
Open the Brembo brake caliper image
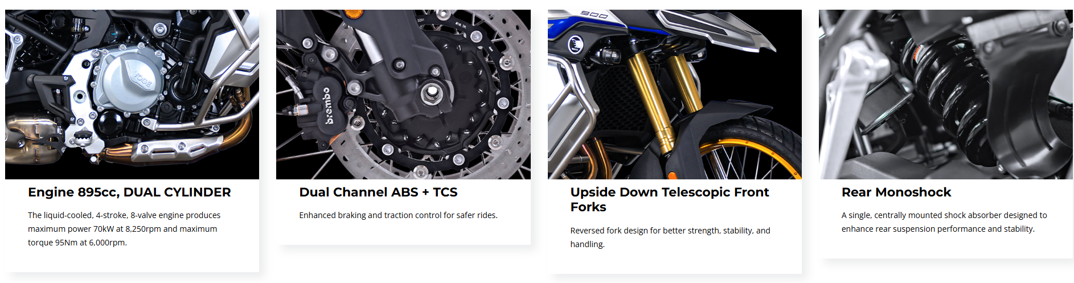point(403,95)
